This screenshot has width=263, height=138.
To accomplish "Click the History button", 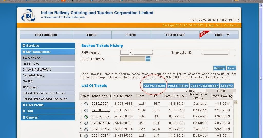I will (x=219, y=68).
